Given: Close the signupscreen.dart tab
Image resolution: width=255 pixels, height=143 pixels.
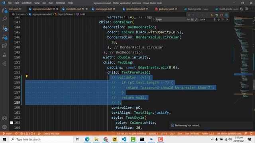Looking at the screenshot, I should [57, 9].
